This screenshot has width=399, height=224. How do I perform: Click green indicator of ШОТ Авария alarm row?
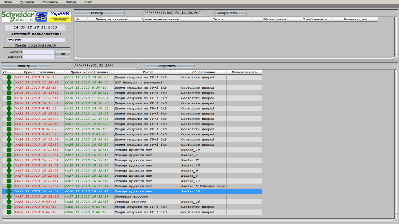coord(9,82)
